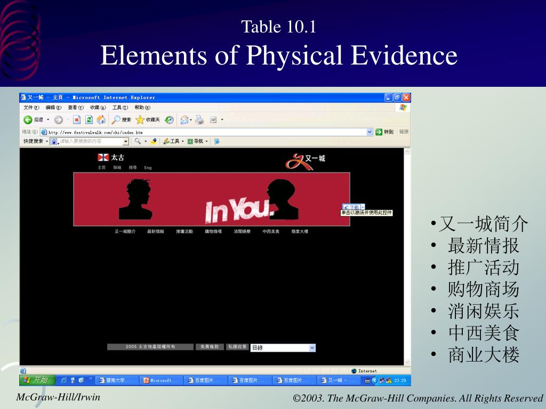Screen dimensions: 546x409
Task: Click the 又一城簡介 link under the banner
Action: pyautogui.click(x=125, y=231)
